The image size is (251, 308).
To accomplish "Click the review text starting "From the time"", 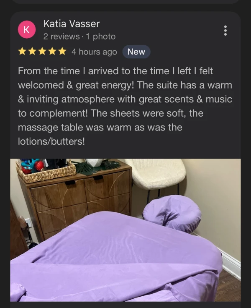I will click(125, 106).
